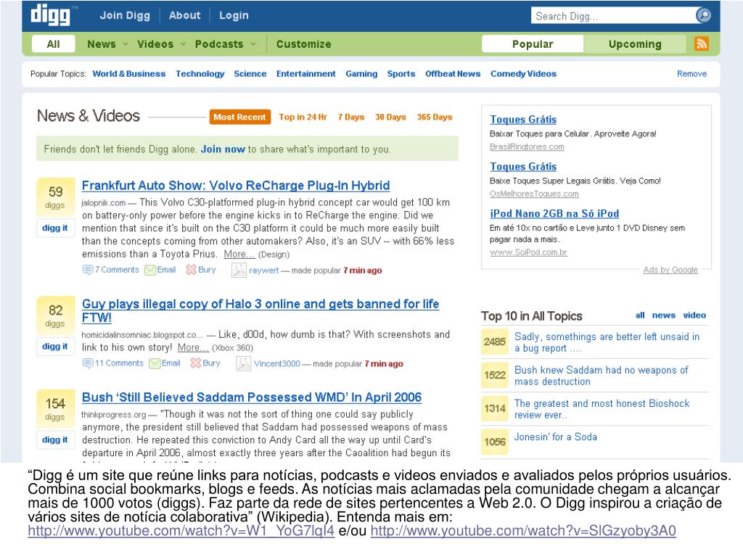Focus the Search Digg input field
This screenshot has height=557, width=743.
(x=614, y=16)
